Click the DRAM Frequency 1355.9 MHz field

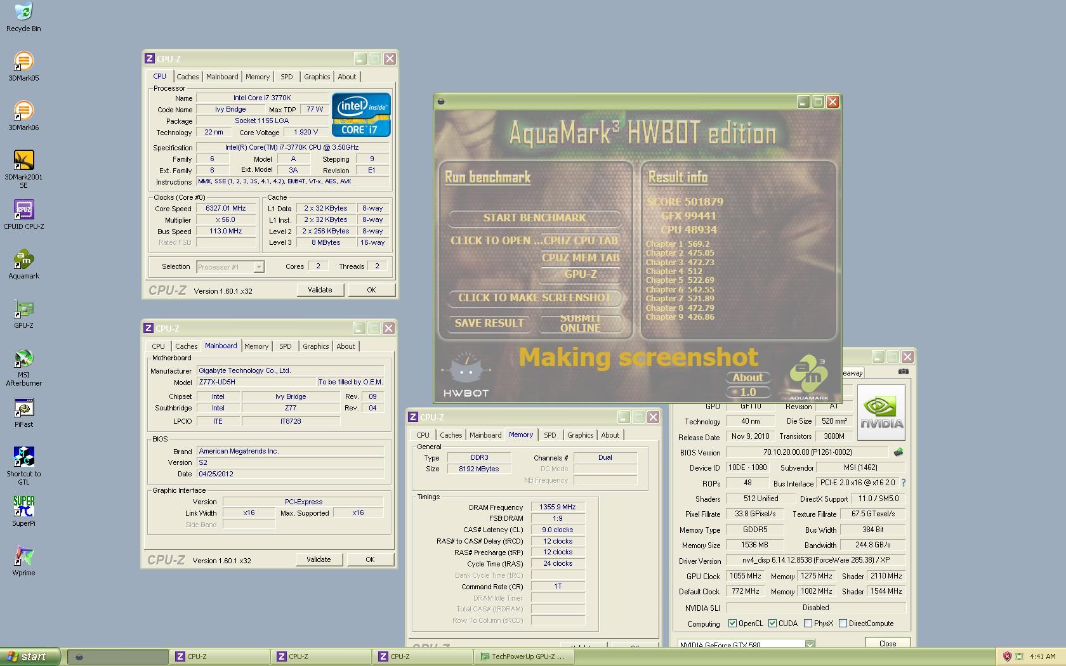[558, 507]
